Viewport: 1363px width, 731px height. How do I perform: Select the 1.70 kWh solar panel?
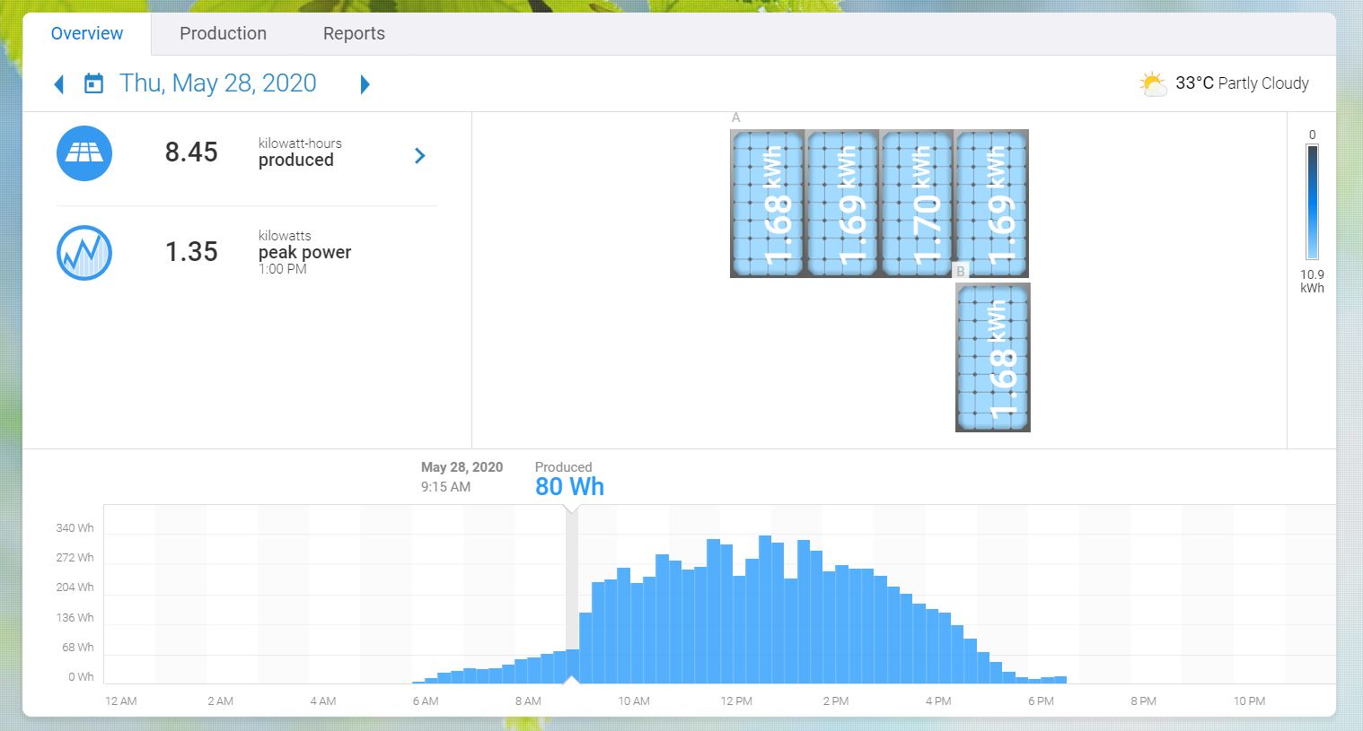(917, 204)
